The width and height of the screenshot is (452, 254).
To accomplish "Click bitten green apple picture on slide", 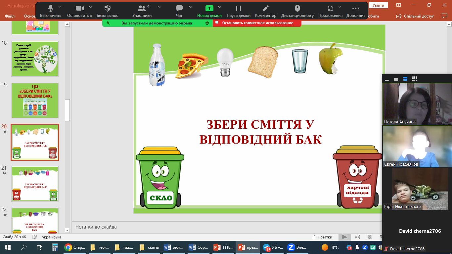I will [330, 59].
